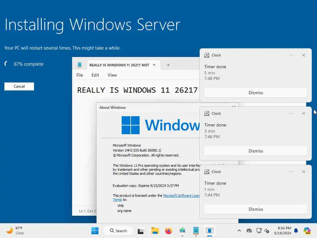
Task: Open the network status tray icon
Action: pos(259,231)
